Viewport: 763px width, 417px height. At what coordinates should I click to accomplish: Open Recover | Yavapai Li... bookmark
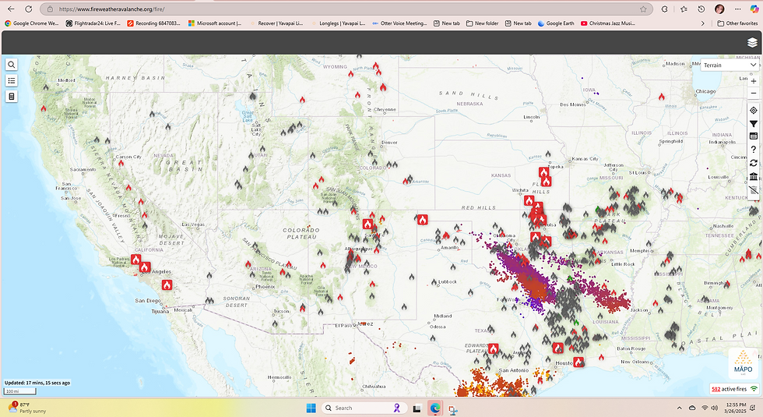coord(276,23)
